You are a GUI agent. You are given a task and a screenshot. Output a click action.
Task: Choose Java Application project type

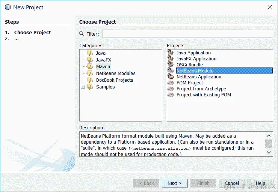(x=193, y=53)
